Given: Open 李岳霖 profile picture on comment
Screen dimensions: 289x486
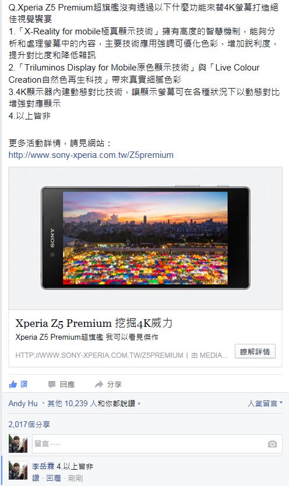Looking at the screenshot, I should pos(18,470).
